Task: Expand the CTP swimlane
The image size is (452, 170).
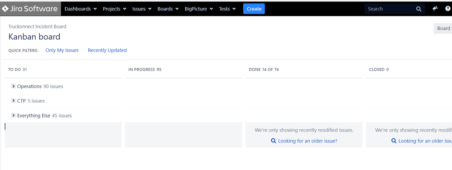Action: pos(13,100)
